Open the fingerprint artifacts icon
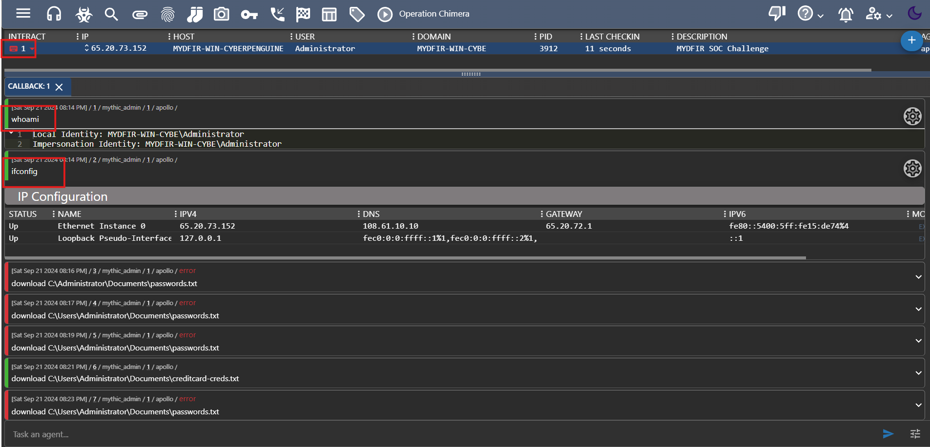 pyautogui.click(x=167, y=15)
